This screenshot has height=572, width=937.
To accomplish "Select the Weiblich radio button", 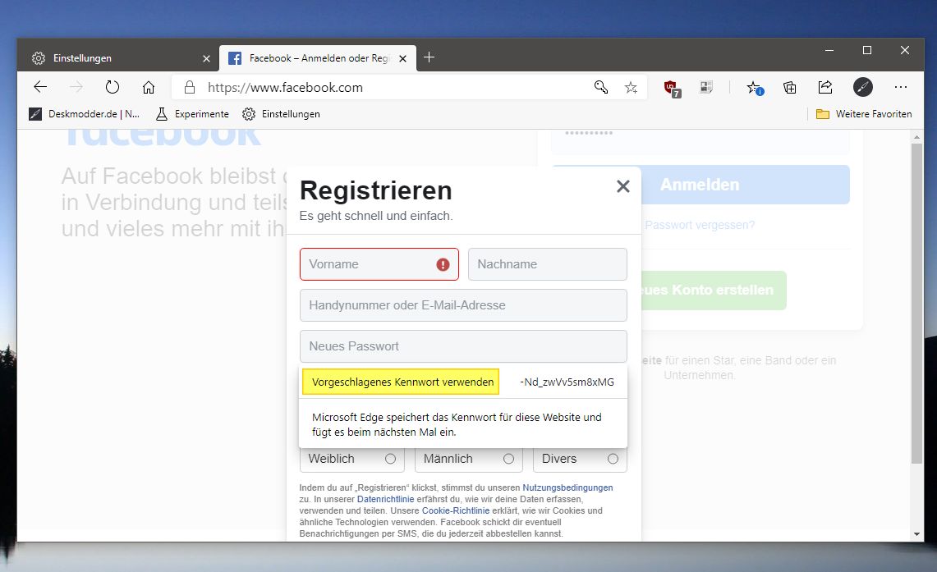I will tap(390, 459).
